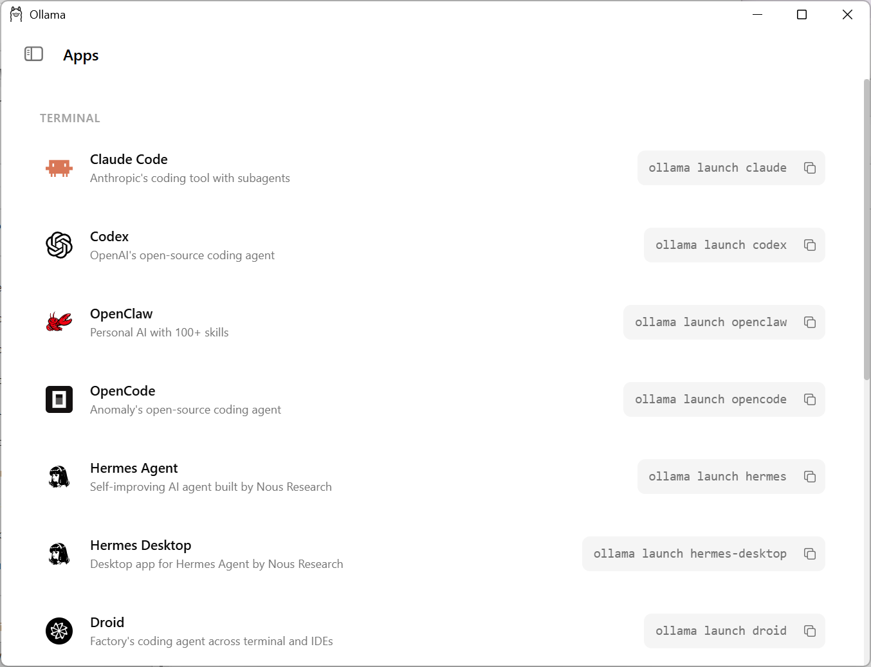
Task: Click the Hermes Desktop icon
Action: [59, 554]
